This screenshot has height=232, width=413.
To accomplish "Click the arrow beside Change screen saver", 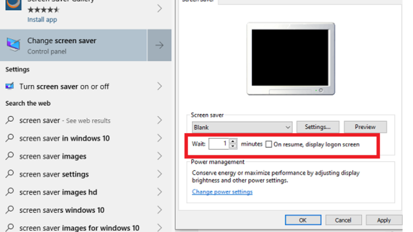I will (x=159, y=45).
